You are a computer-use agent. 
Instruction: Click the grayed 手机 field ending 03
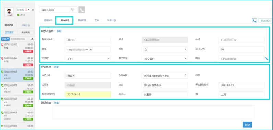click(x=165, y=40)
